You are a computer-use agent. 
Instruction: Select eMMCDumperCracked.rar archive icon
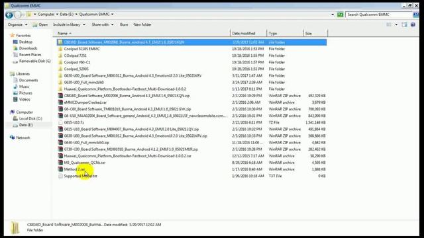[60, 102]
